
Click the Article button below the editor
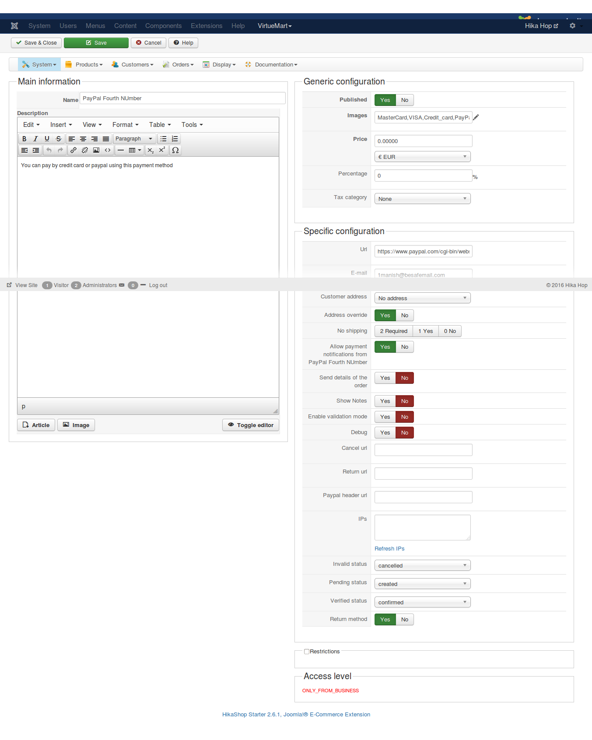[36, 425]
